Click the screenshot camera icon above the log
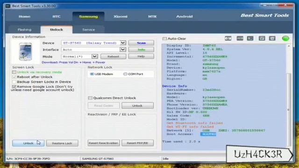Viewport: 299px width, 168px height. pos(228,38)
